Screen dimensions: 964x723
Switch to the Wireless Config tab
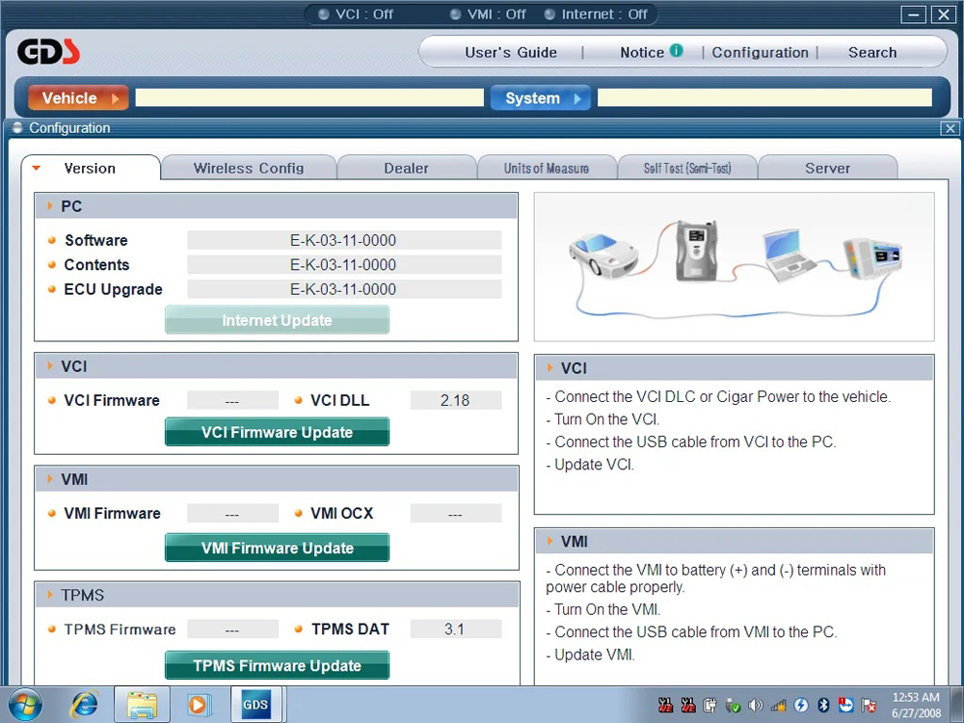pos(249,168)
